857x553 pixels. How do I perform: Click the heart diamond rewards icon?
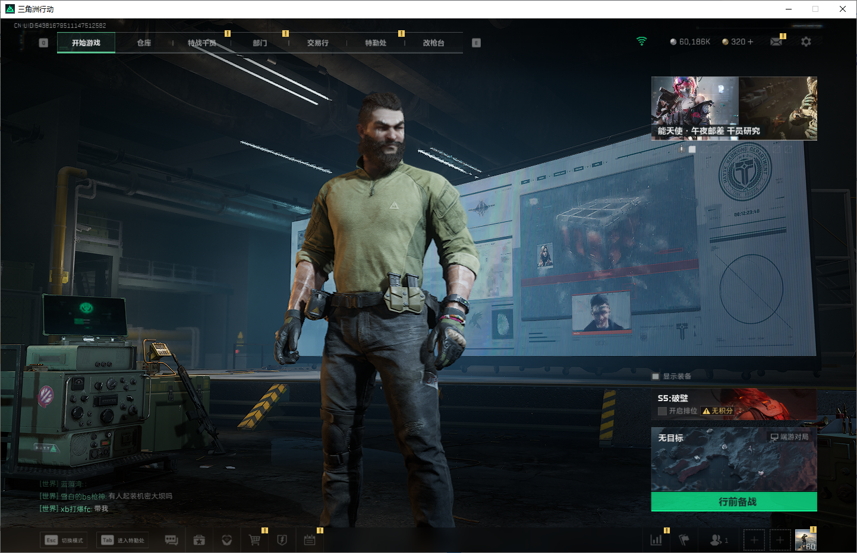click(226, 540)
